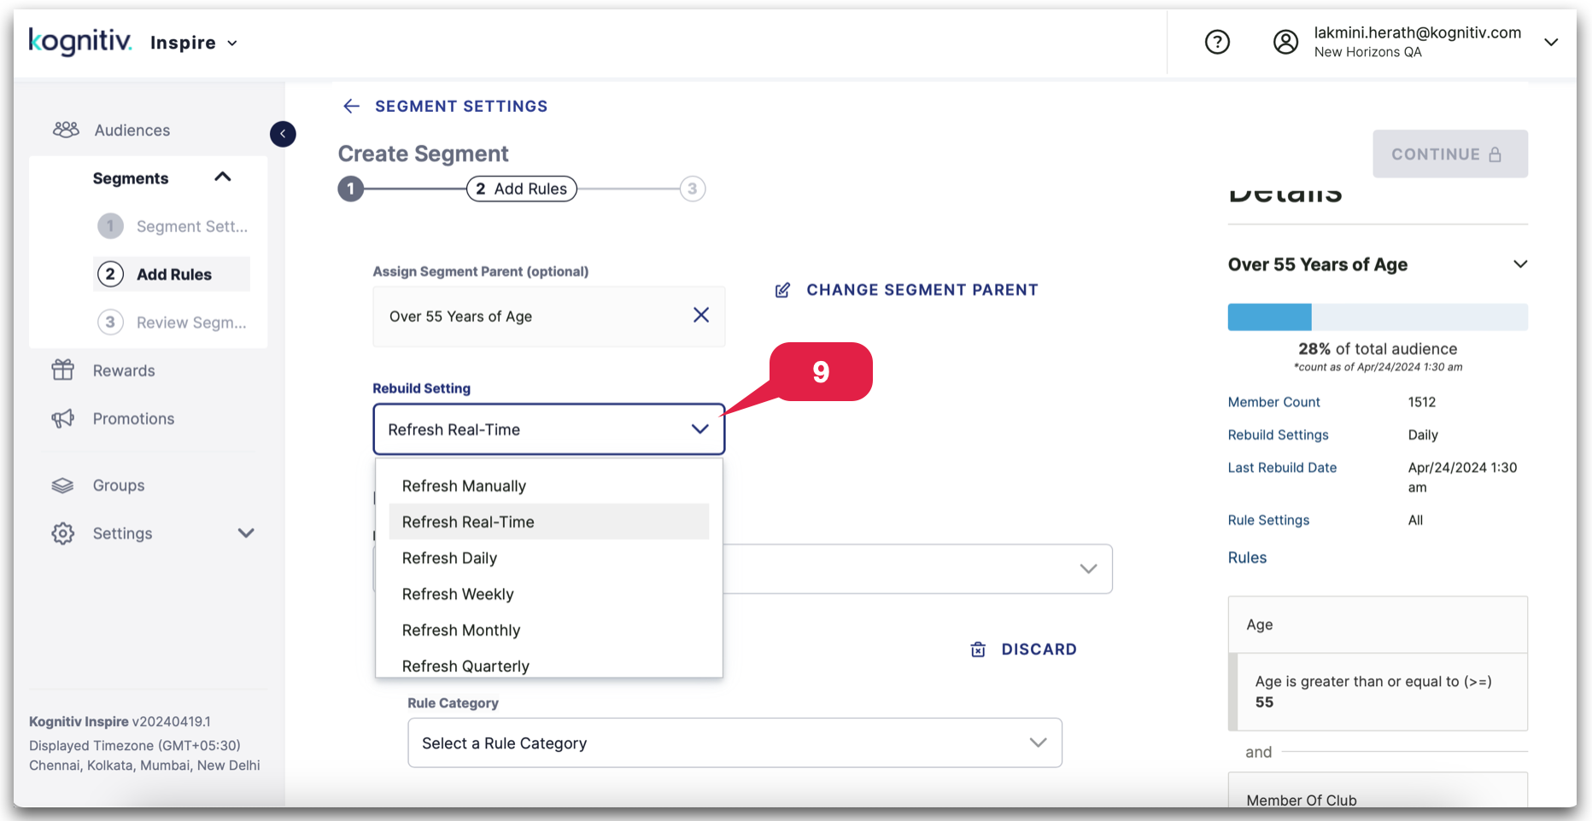Open Promotions in the sidebar
The width and height of the screenshot is (1592, 821).
[133, 419]
